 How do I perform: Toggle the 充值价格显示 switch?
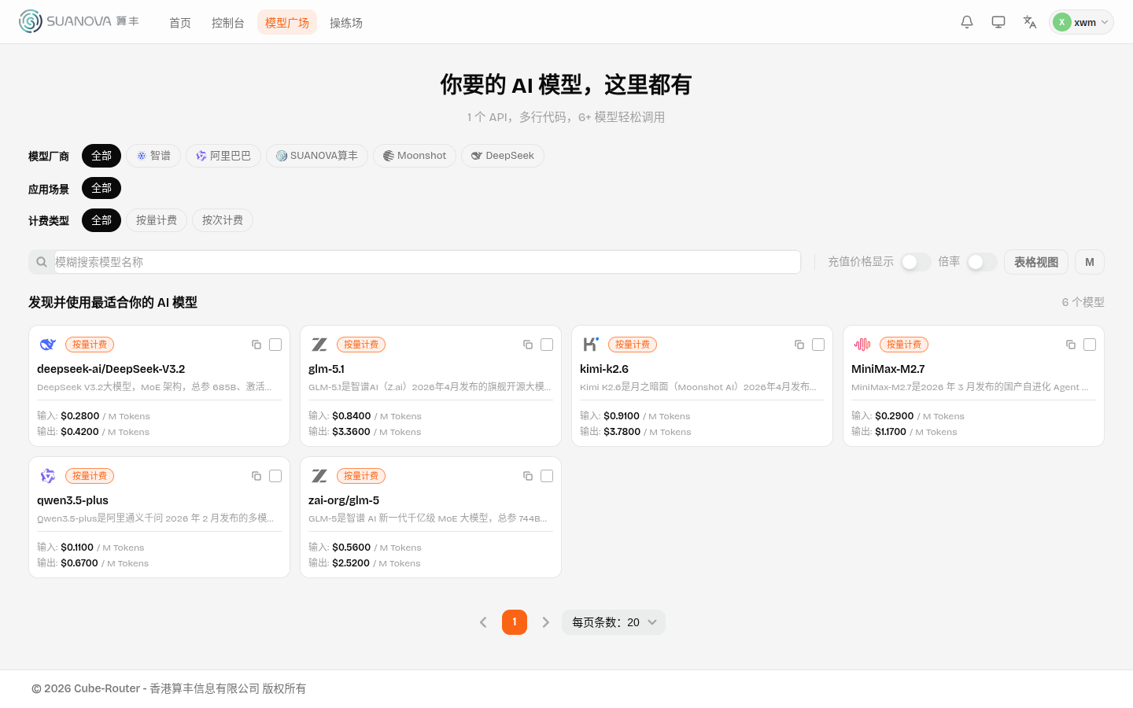tap(916, 262)
